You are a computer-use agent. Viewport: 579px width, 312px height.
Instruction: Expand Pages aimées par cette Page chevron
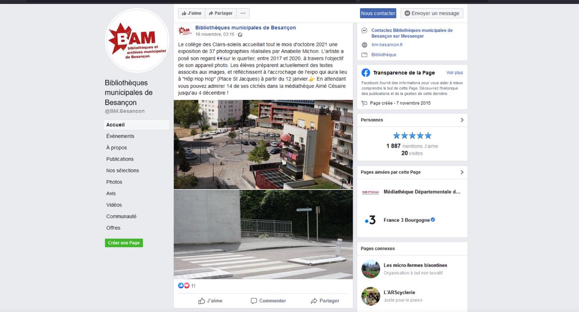(462, 172)
